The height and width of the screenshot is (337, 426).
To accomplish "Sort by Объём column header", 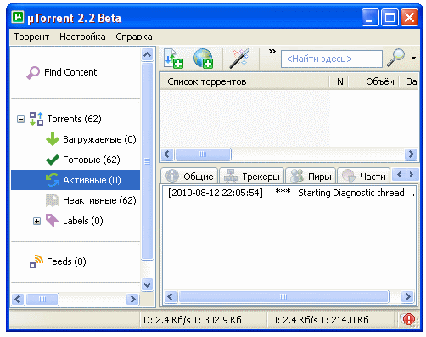I will point(373,81).
